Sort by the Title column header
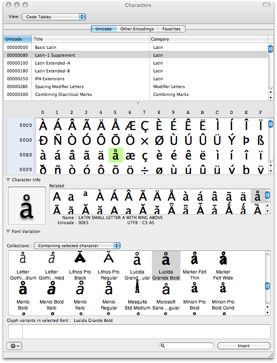This screenshot has width=277, height=363. [90, 39]
